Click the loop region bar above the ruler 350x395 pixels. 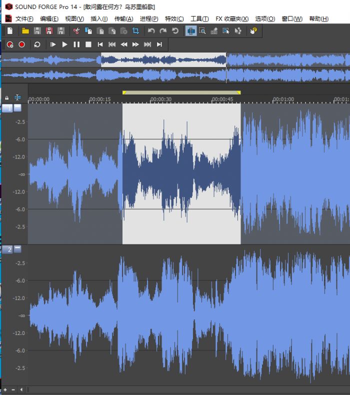click(x=181, y=92)
